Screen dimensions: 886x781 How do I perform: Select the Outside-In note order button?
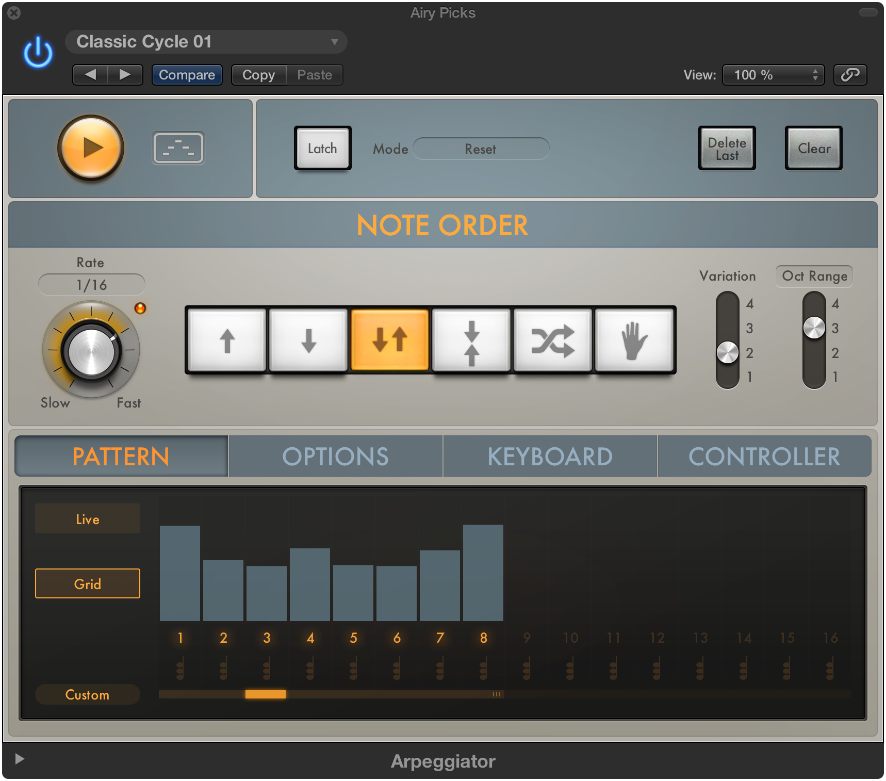[471, 340]
